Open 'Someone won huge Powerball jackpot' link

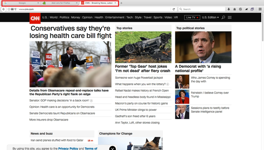139,78
